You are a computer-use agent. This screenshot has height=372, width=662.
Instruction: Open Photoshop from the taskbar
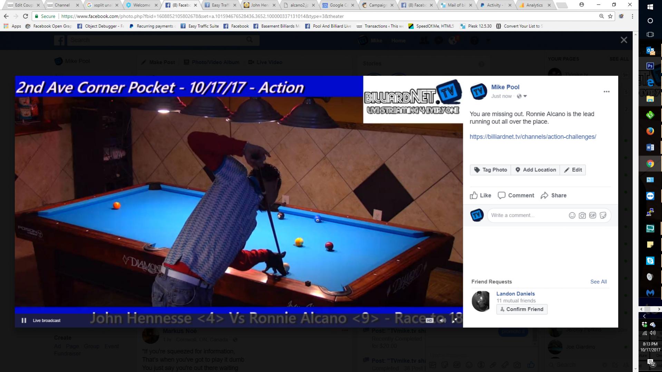click(x=650, y=66)
